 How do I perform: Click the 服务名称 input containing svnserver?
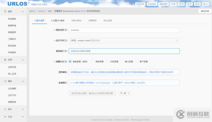124,30
